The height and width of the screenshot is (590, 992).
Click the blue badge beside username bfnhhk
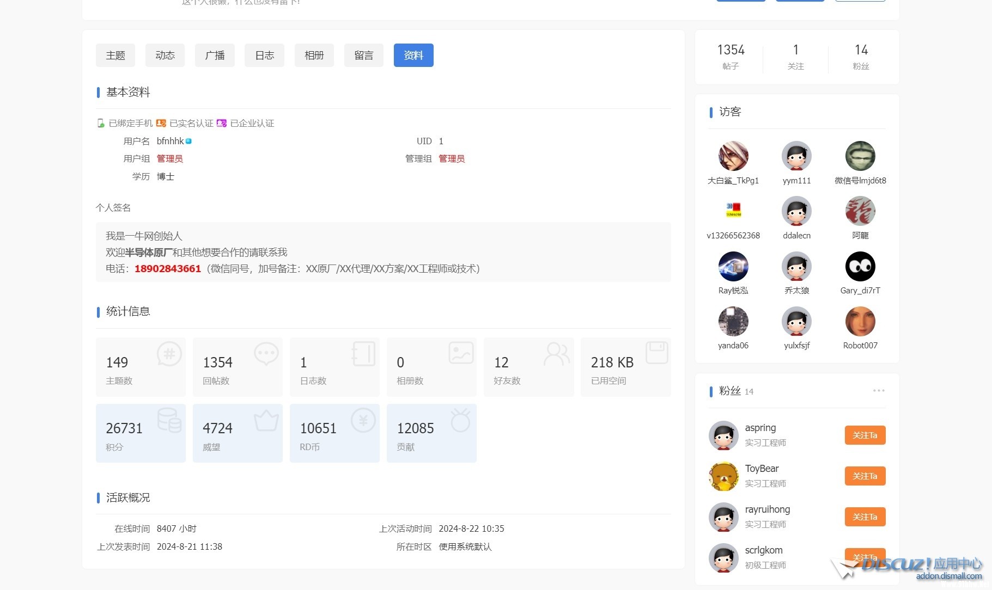point(188,142)
